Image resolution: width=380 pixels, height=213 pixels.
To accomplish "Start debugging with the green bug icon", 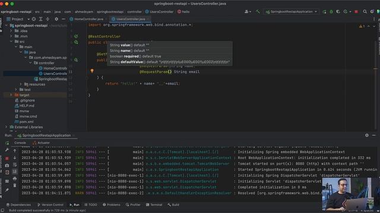I will pos(331,12).
